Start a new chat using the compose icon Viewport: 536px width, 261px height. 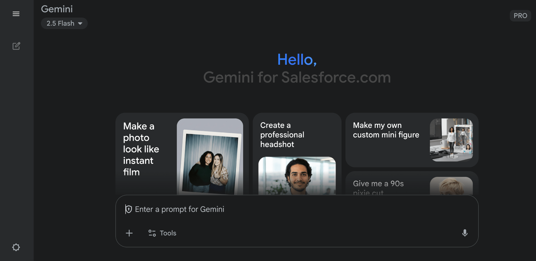(16, 46)
